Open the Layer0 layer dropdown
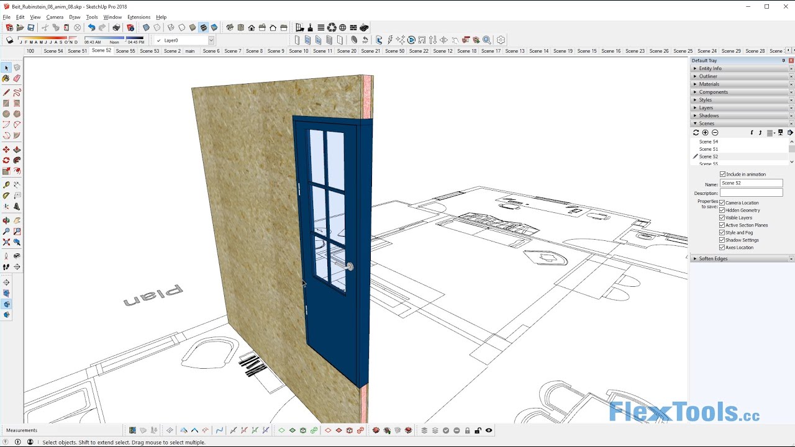 point(211,40)
